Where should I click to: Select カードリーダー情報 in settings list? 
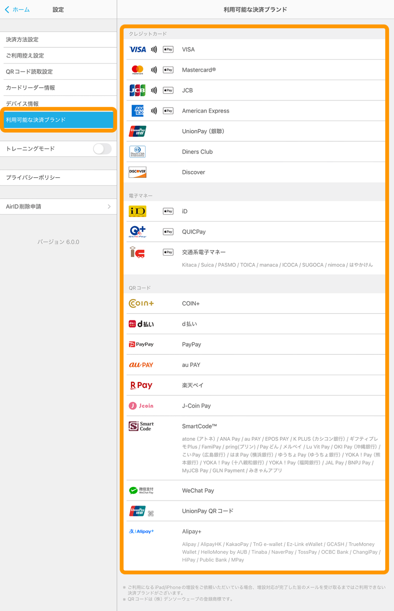[30, 88]
